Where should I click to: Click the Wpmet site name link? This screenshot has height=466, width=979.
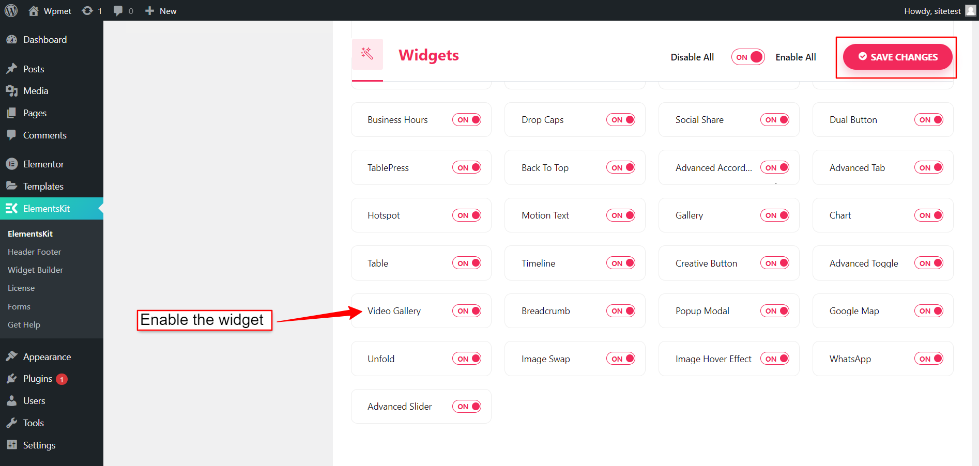(57, 11)
